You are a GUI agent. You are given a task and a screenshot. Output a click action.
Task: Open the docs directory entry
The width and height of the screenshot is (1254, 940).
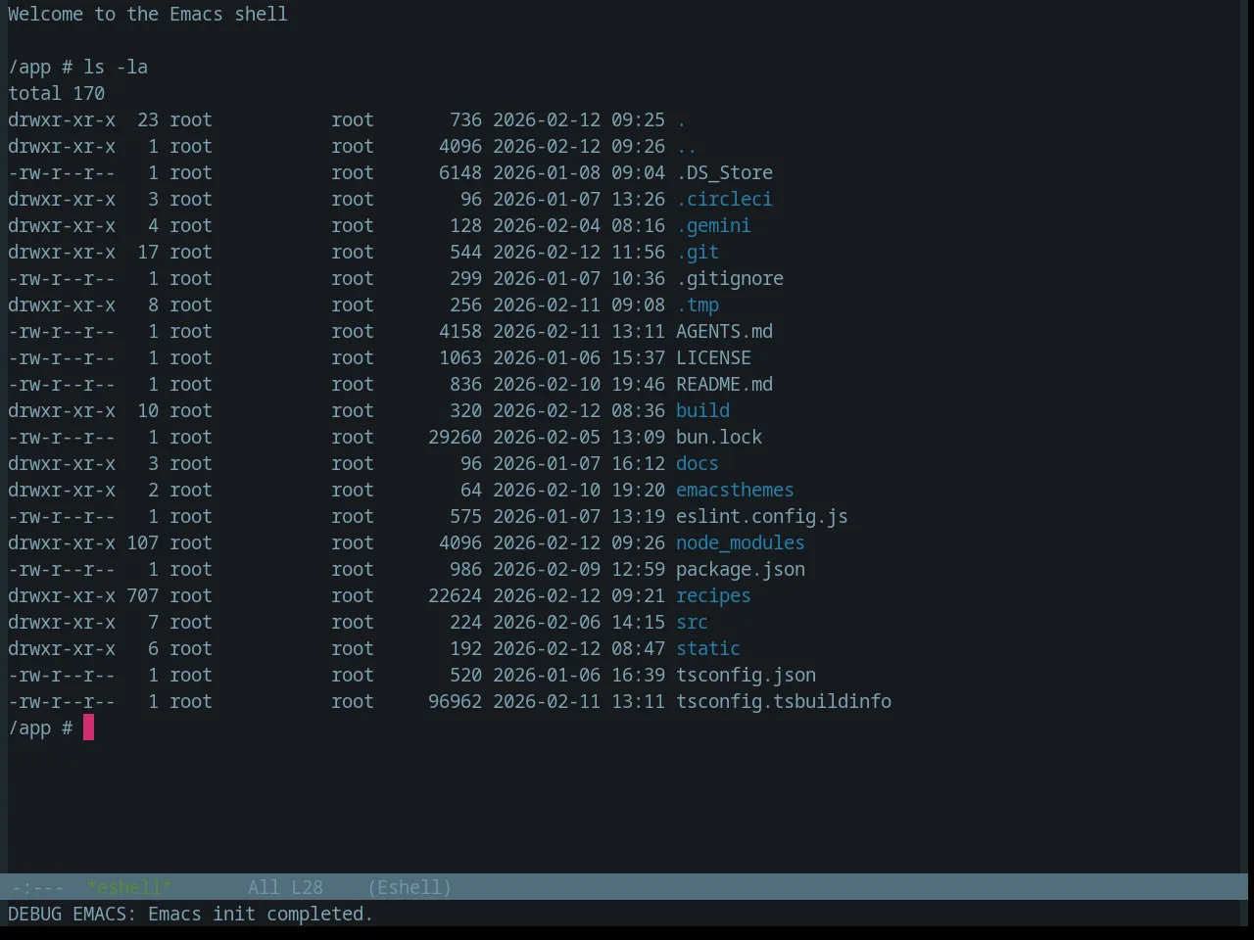click(x=698, y=463)
